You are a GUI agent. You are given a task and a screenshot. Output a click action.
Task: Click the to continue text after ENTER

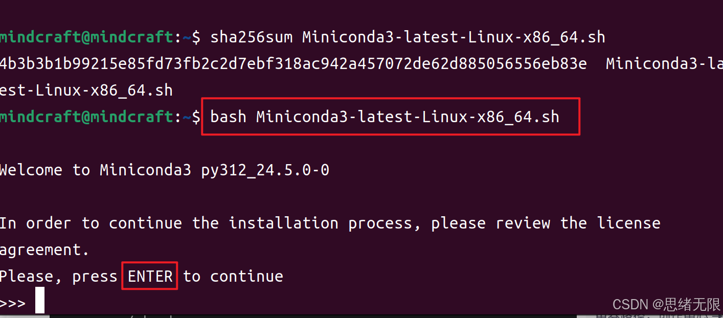coord(233,277)
